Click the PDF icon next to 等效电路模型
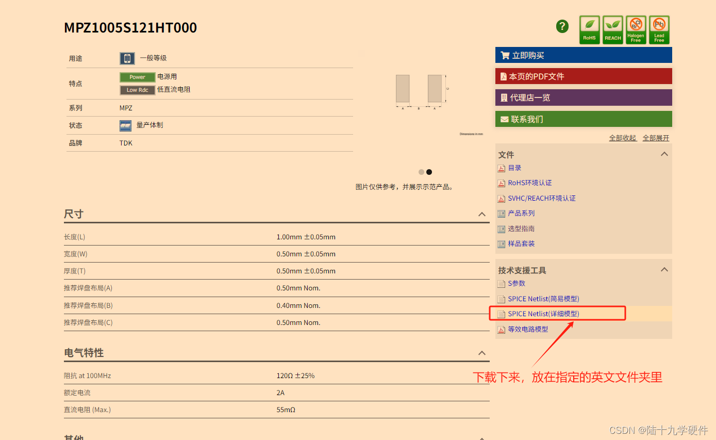The image size is (716, 440). pos(501,330)
